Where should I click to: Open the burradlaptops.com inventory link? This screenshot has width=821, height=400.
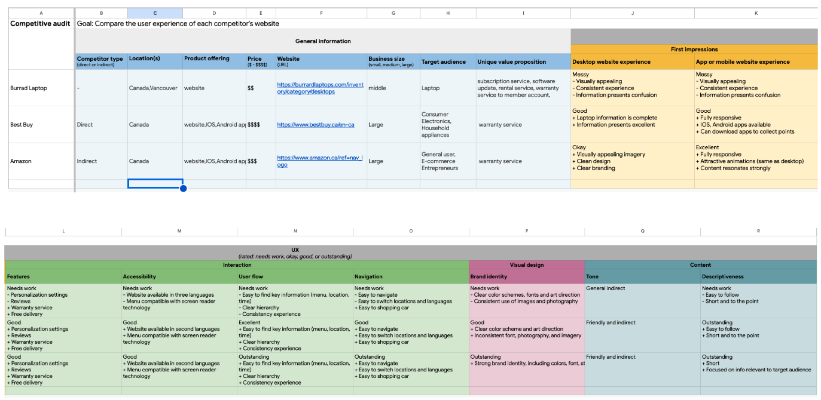pyautogui.click(x=320, y=88)
